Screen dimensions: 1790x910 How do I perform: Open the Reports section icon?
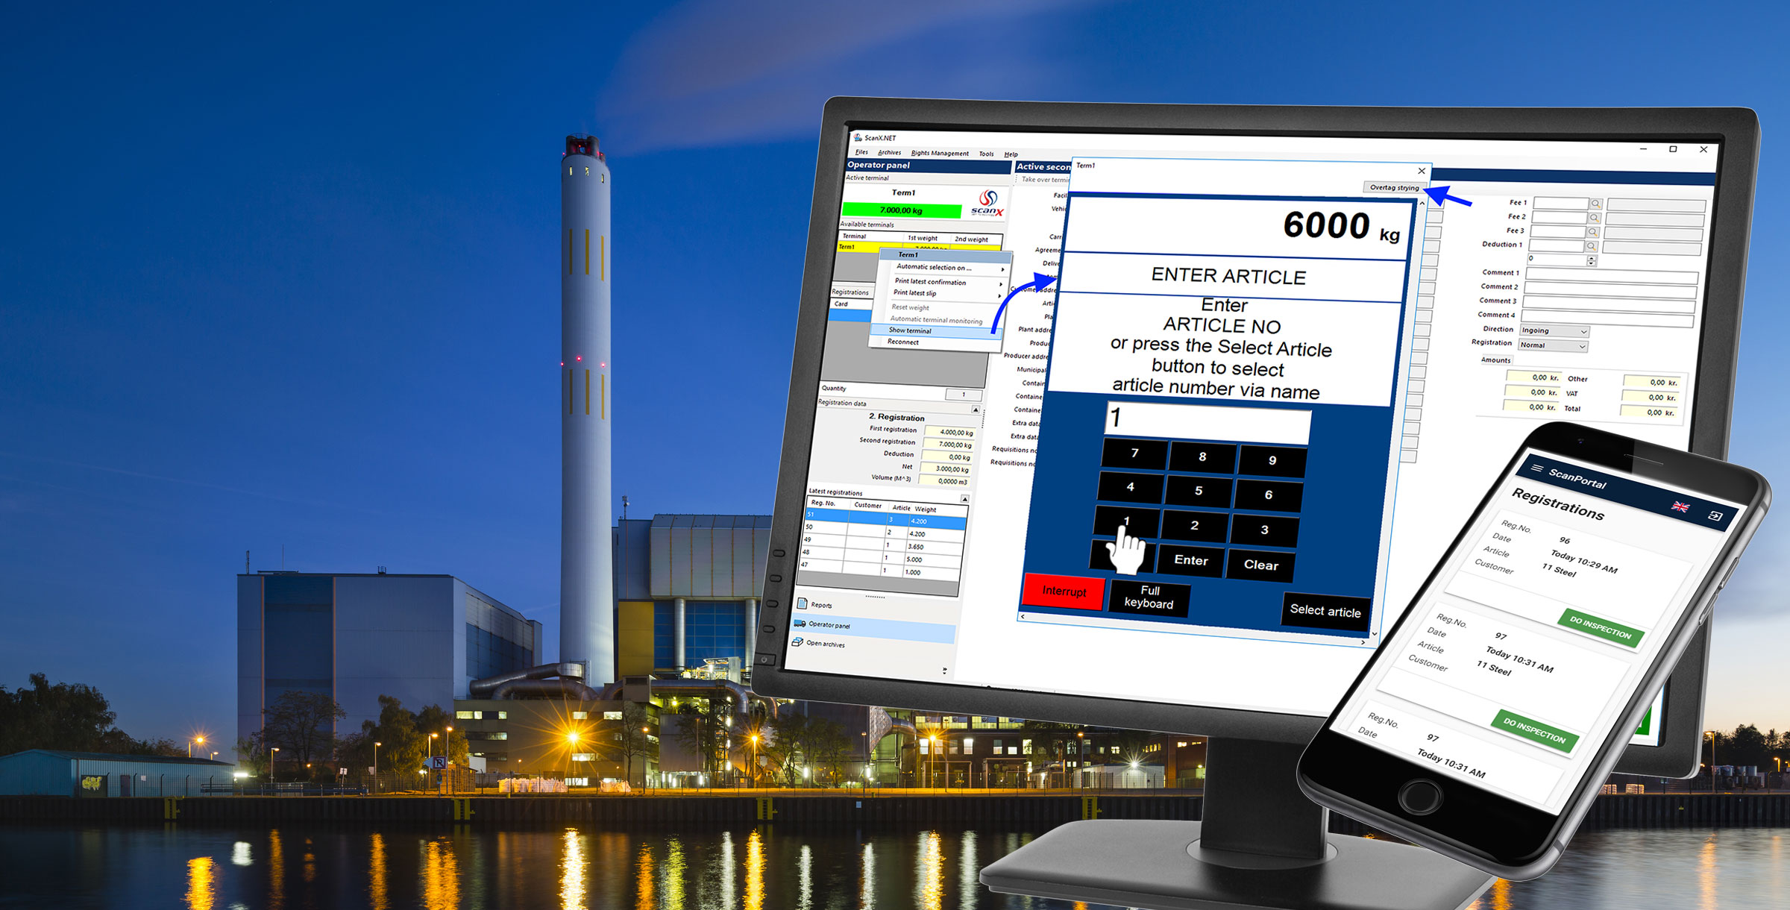click(803, 603)
